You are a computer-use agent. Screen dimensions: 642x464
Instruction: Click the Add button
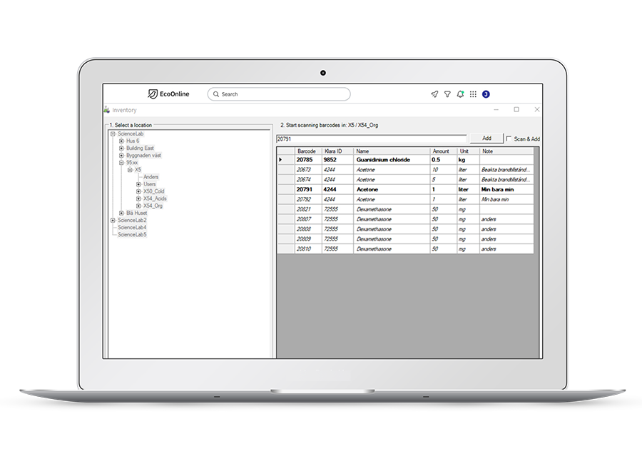pyautogui.click(x=486, y=138)
